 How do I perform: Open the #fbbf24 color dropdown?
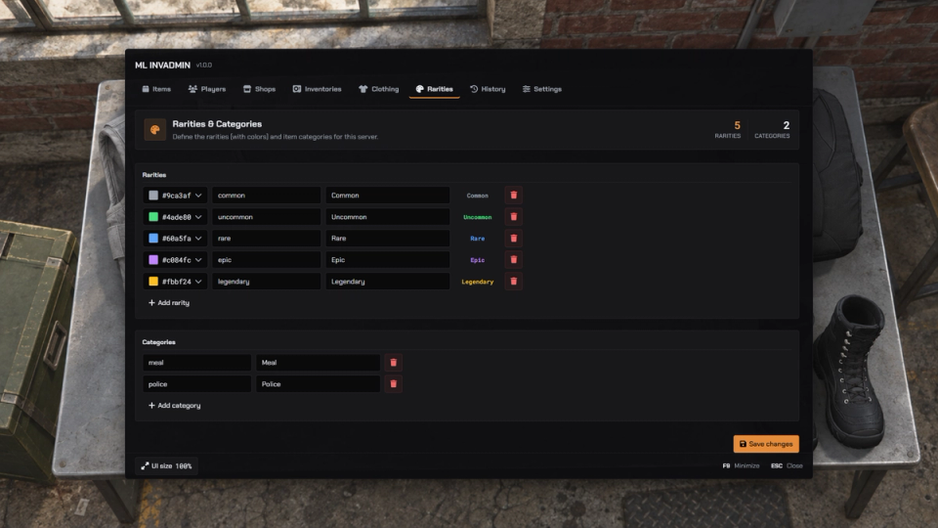[175, 282]
